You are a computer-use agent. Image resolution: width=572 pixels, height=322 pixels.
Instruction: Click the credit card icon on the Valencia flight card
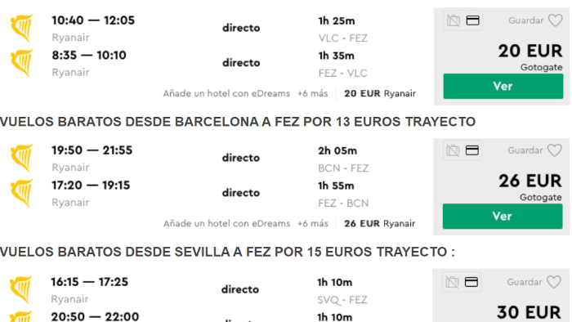[473, 20]
